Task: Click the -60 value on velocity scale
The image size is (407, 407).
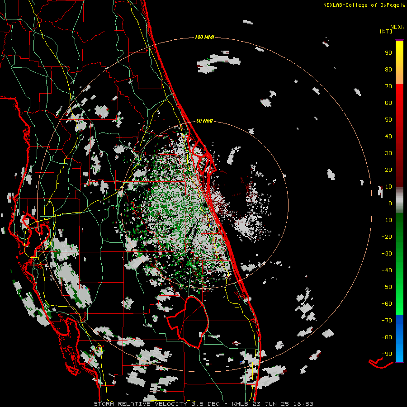Action: 387,304
